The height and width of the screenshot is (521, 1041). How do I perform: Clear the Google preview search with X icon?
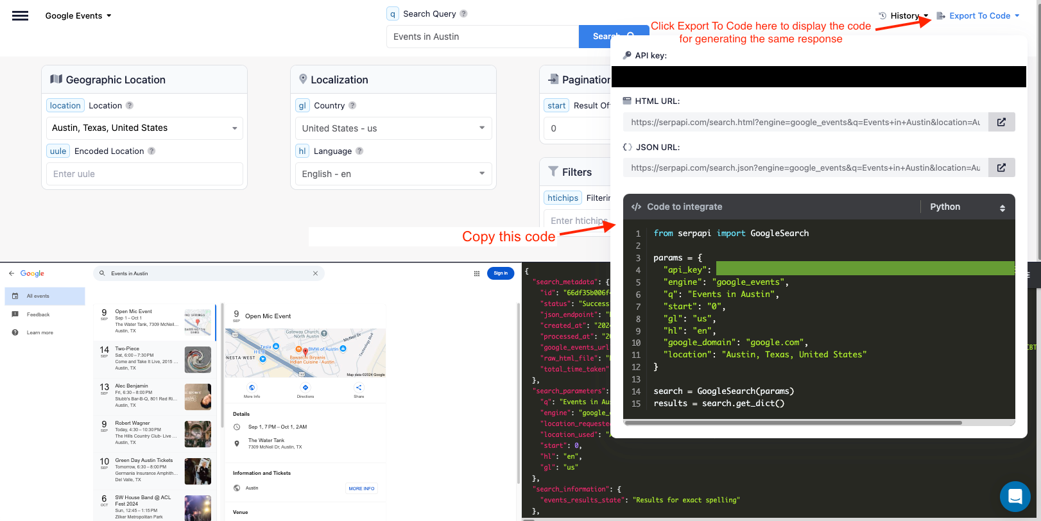[315, 273]
